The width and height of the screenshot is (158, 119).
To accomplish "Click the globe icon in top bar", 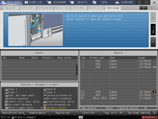I will coord(139,2).
